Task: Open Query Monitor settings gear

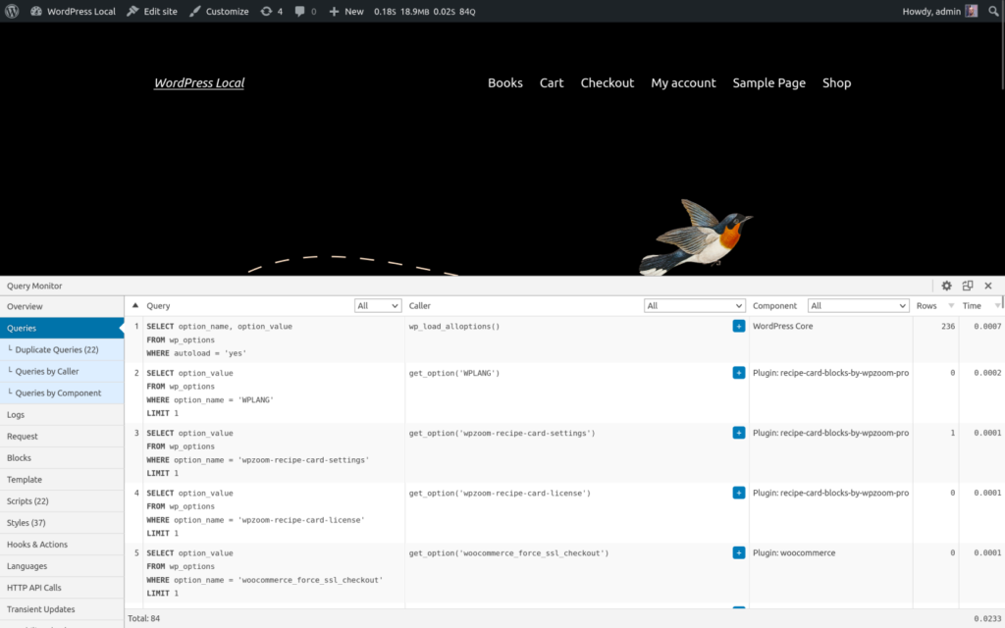Action: [x=946, y=286]
